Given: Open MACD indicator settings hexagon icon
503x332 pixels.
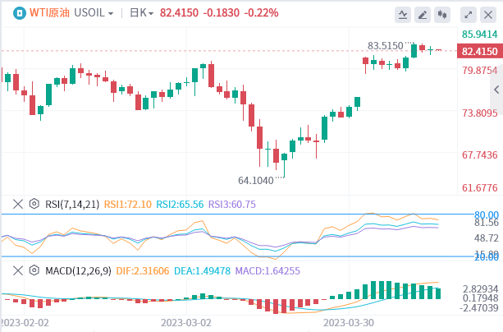Looking at the screenshot, I should pyautogui.click(x=34, y=270).
